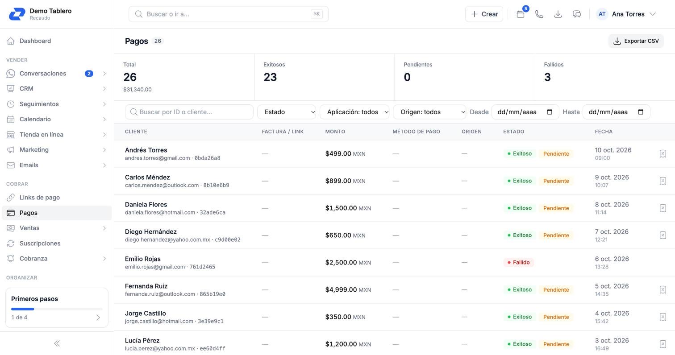Click calendar picker icon in Desde field
The width and height of the screenshot is (675, 355).
coord(550,112)
